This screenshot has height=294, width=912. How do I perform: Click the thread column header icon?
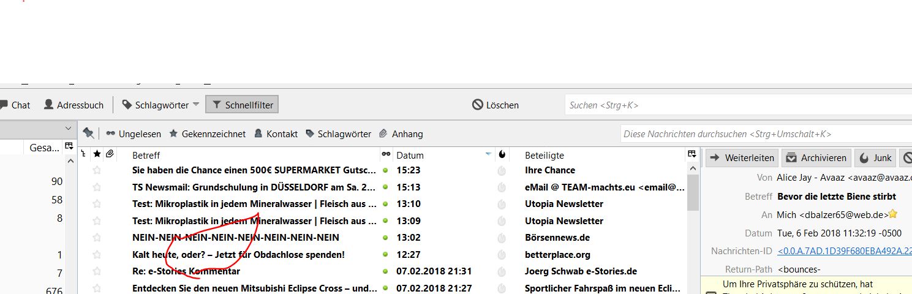(x=83, y=154)
